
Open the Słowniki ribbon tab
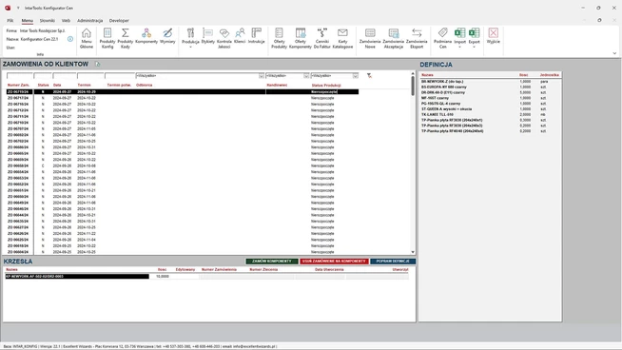(48, 20)
